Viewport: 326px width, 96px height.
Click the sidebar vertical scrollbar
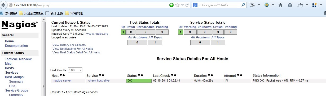tap(44, 57)
